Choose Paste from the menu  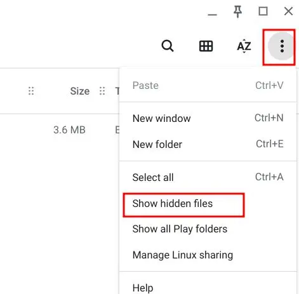[208, 86]
